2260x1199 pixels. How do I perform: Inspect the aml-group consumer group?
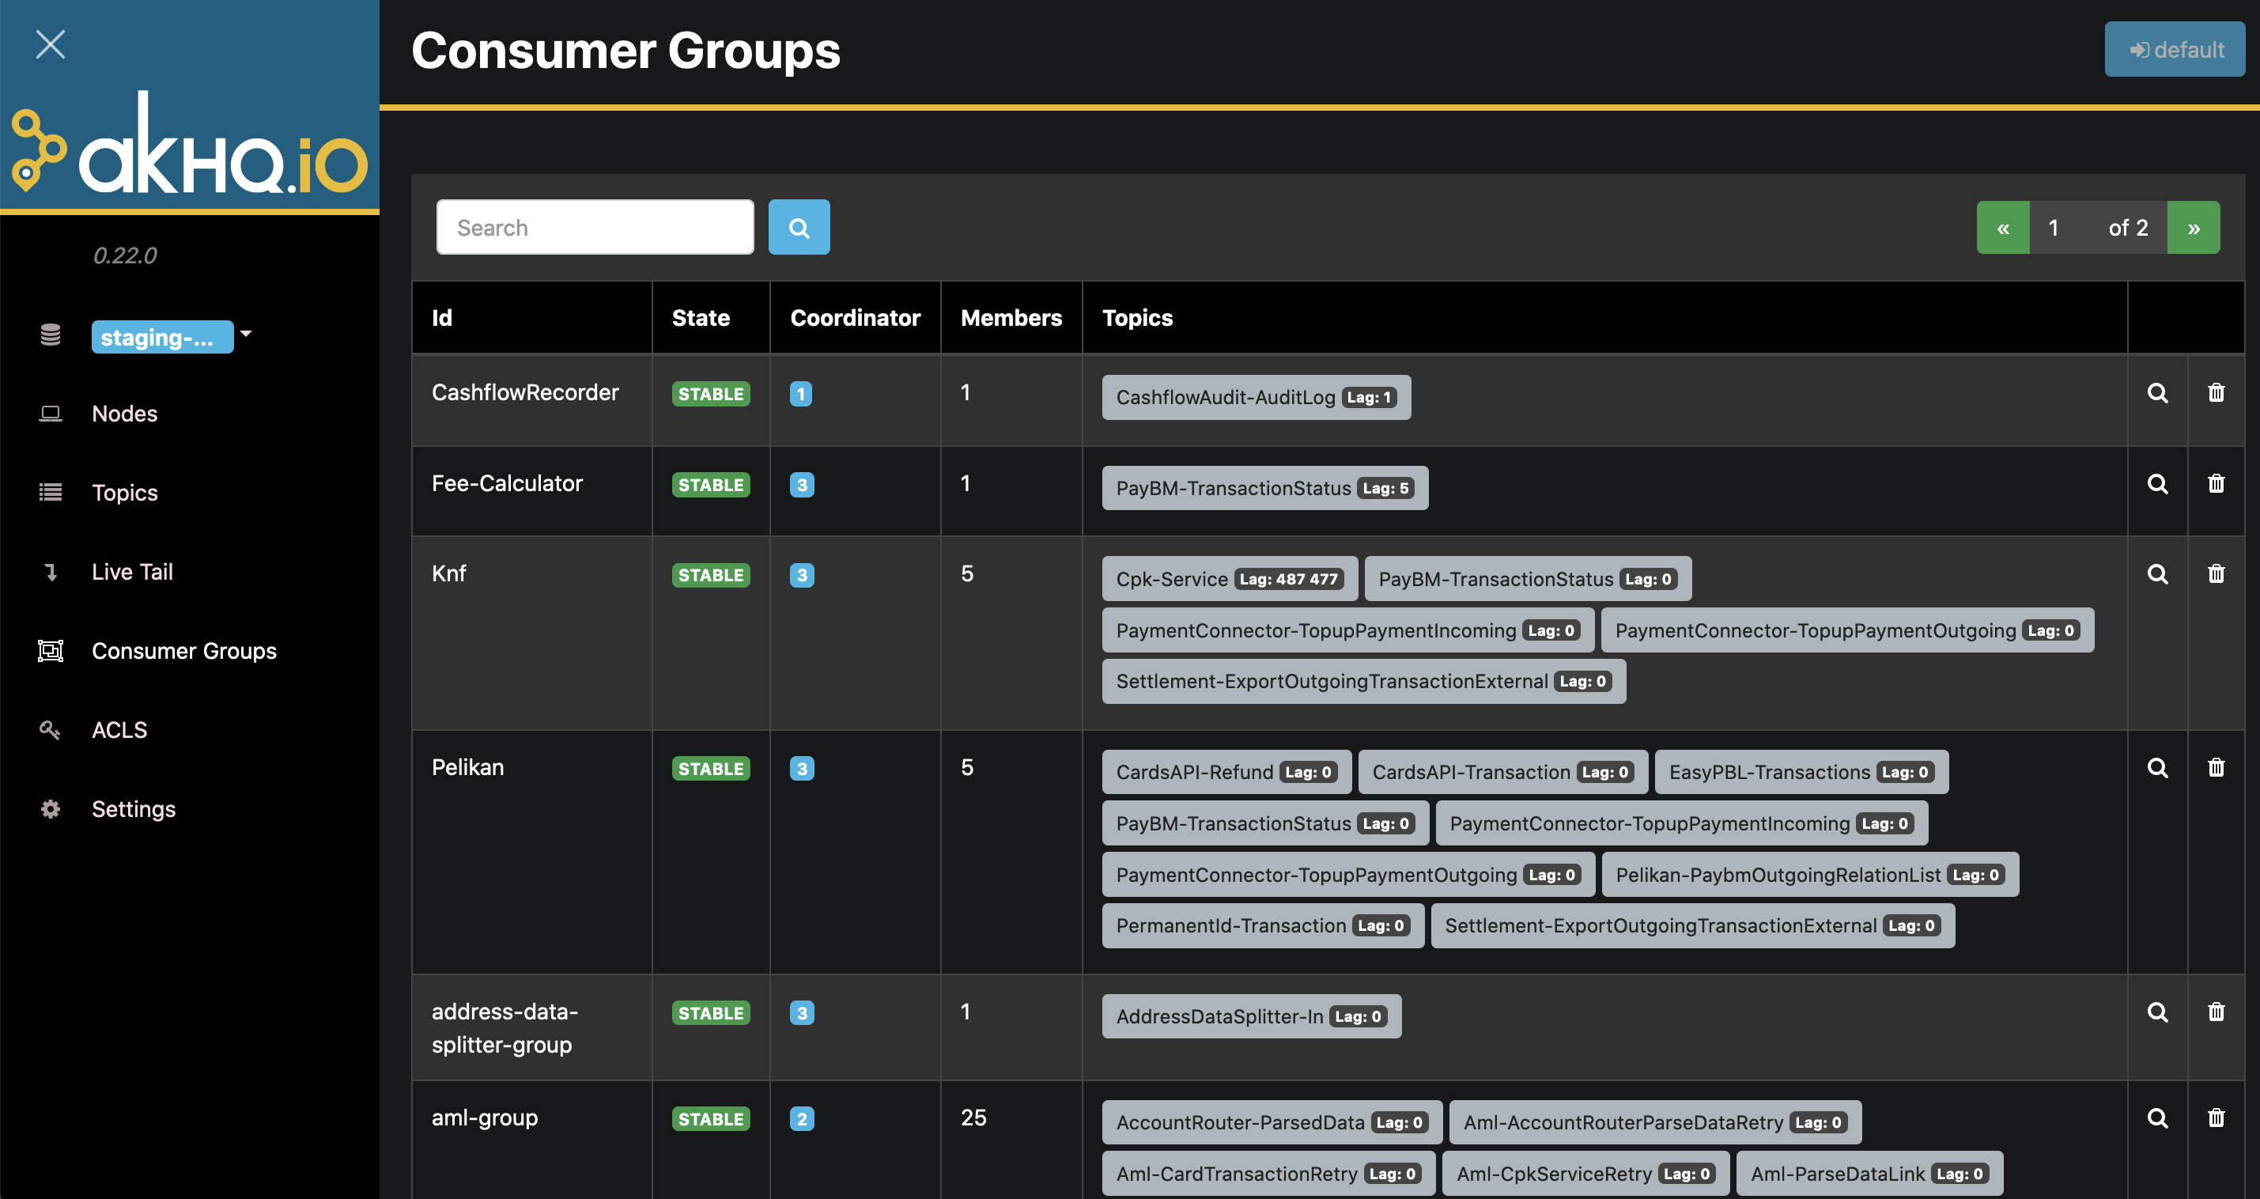coord(2156,1118)
